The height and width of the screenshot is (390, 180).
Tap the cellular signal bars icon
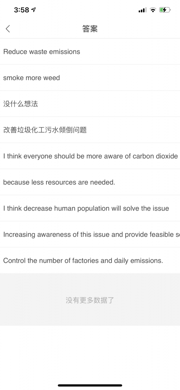tap(142, 10)
